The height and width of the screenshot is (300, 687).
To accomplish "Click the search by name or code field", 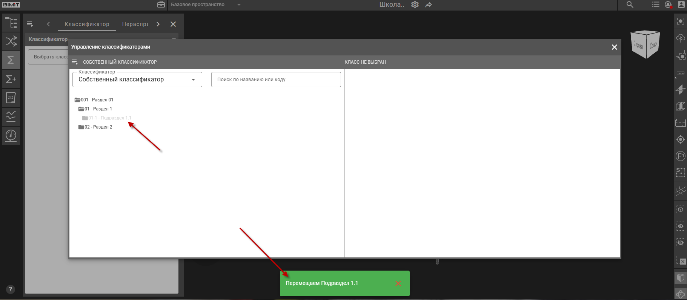I will click(x=276, y=80).
